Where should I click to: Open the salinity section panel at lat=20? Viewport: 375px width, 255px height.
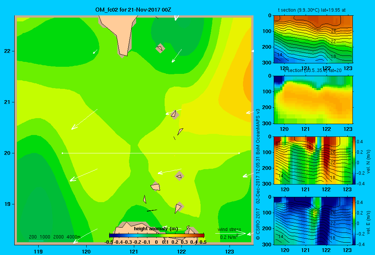click(313, 99)
